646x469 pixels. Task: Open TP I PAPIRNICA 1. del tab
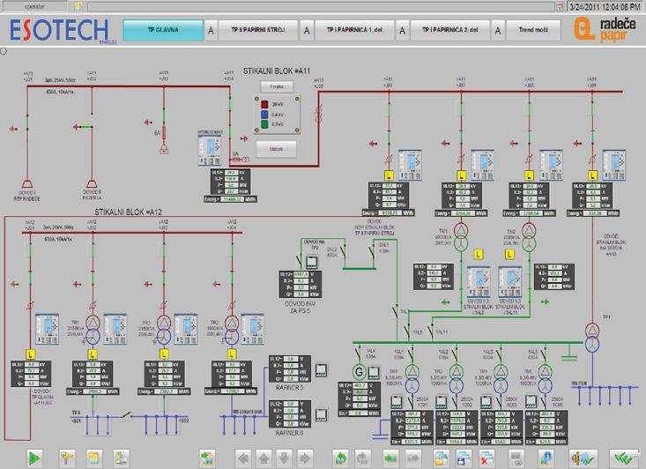point(354,30)
